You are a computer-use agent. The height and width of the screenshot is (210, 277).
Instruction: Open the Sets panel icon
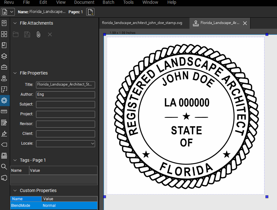click(x=4, y=156)
